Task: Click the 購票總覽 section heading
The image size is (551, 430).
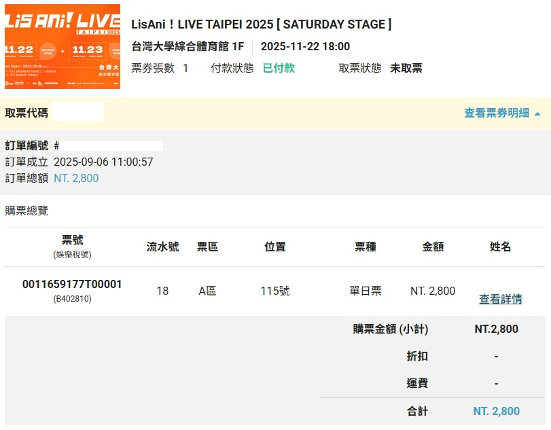Action: pyautogui.click(x=26, y=211)
